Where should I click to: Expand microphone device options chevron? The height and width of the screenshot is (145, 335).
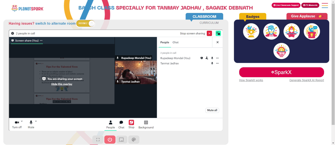click(x=36, y=121)
